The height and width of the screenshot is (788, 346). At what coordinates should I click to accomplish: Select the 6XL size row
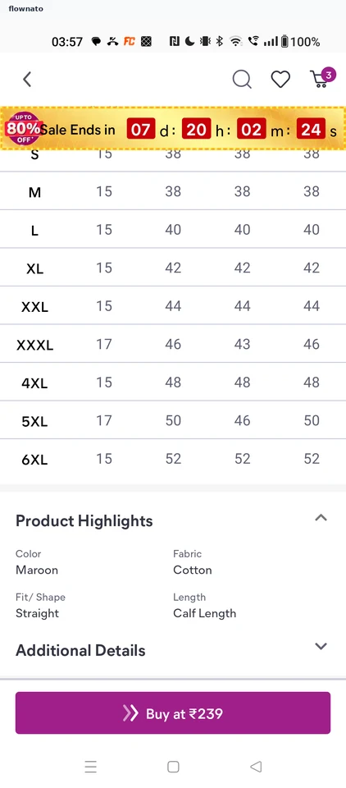coord(173,458)
